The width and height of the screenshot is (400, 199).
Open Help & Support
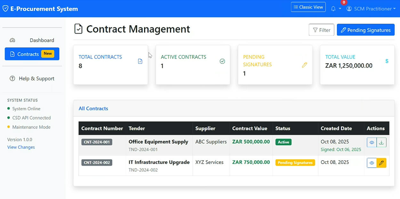[36, 79]
